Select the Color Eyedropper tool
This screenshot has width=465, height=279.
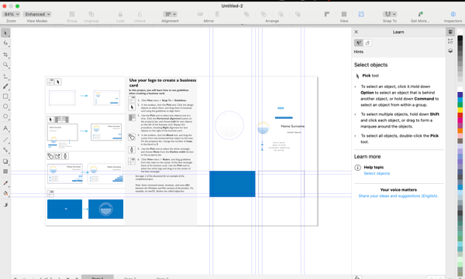[x=5, y=183]
